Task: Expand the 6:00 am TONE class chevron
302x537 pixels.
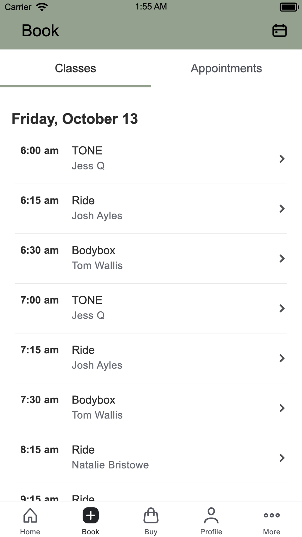Action: [282, 159]
